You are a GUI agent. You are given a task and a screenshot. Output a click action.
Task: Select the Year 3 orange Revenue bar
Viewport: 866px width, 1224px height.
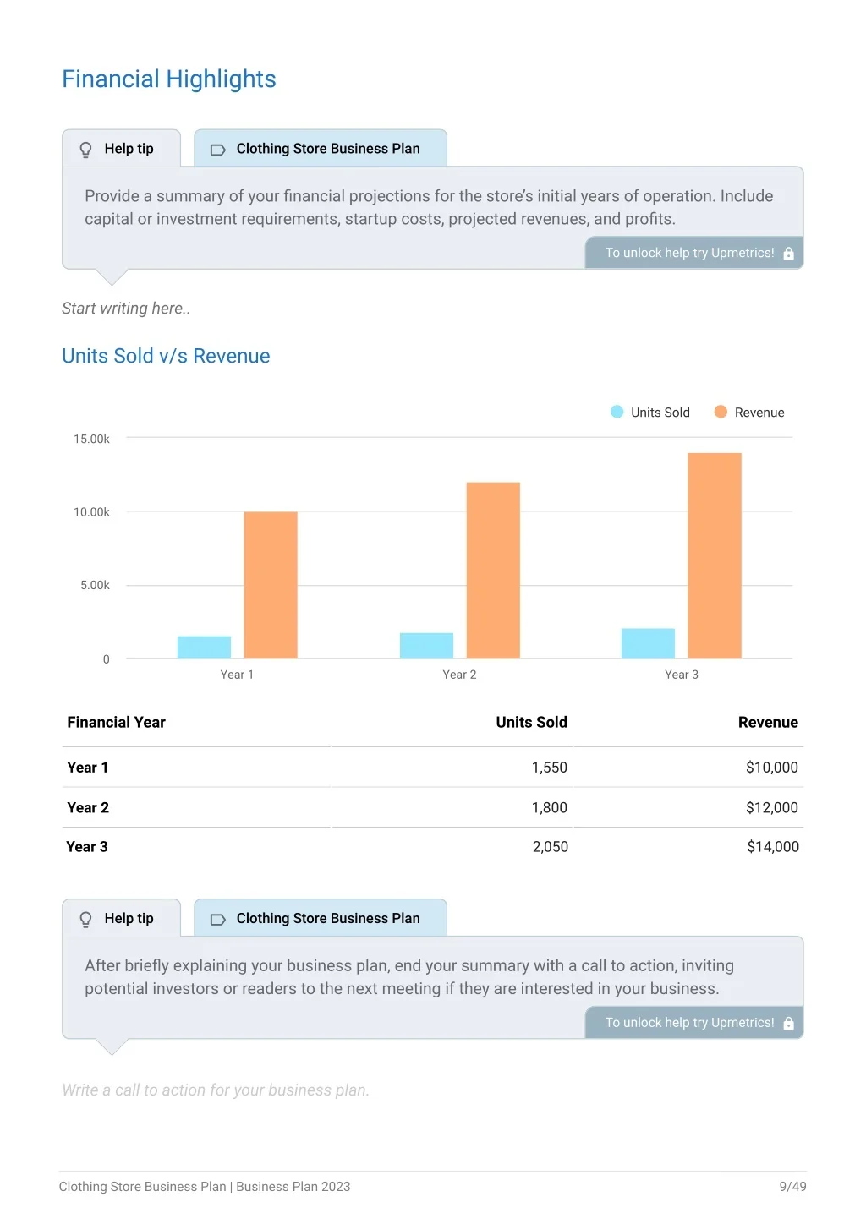pos(715,555)
